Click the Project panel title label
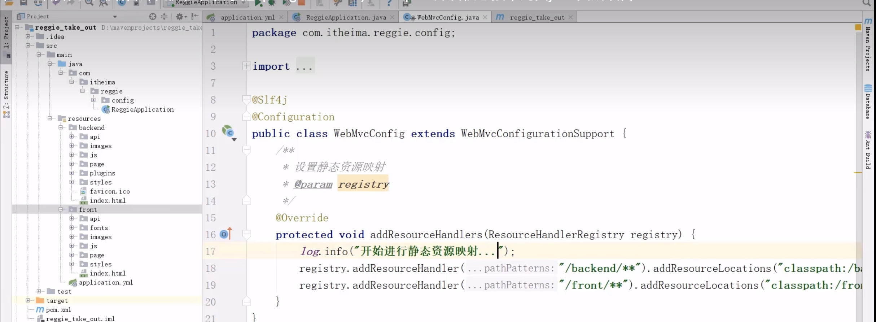Image resolution: width=876 pixels, height=322 pixels. click(x=38, y=17)
